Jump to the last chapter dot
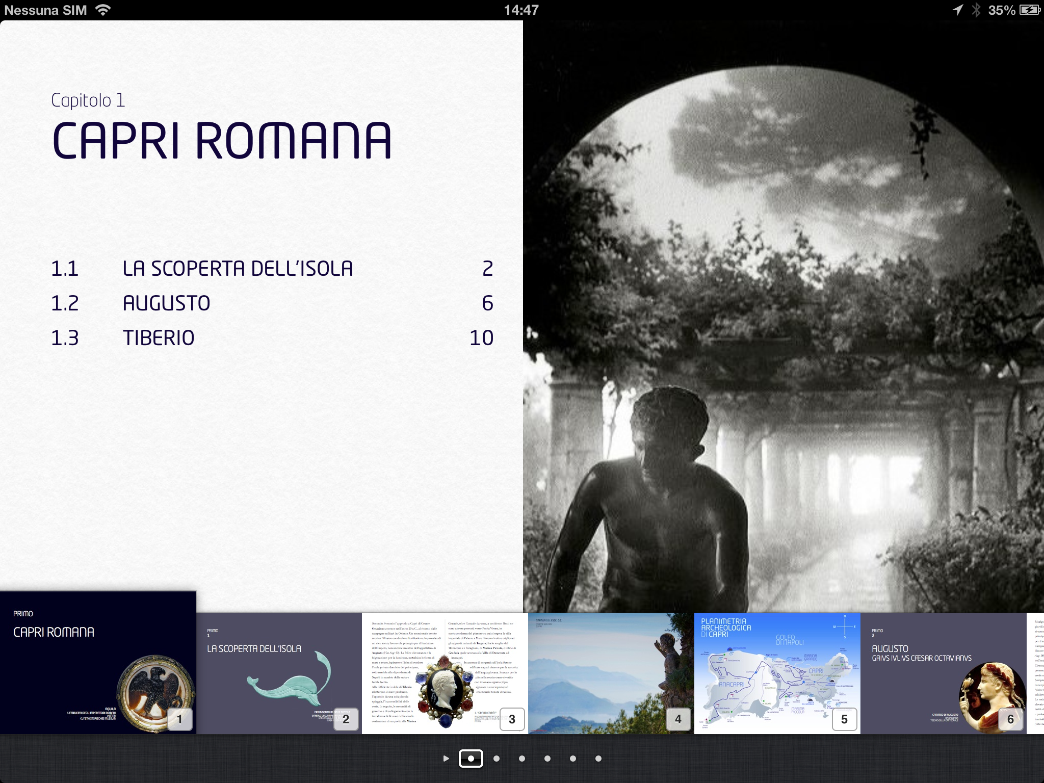The height and width of the screenshot is (783, 1044). coord(598,759)
